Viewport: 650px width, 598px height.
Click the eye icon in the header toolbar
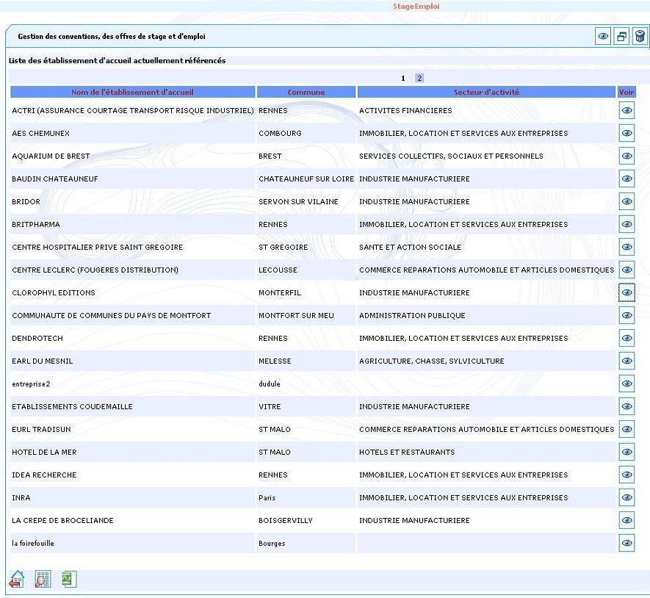tap(603, 37)
